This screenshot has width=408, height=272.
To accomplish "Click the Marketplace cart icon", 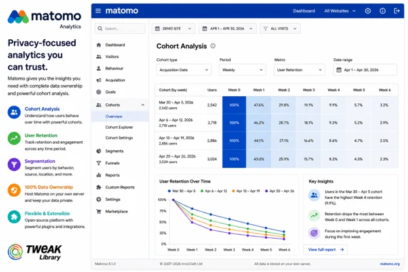I will [99, 211].
